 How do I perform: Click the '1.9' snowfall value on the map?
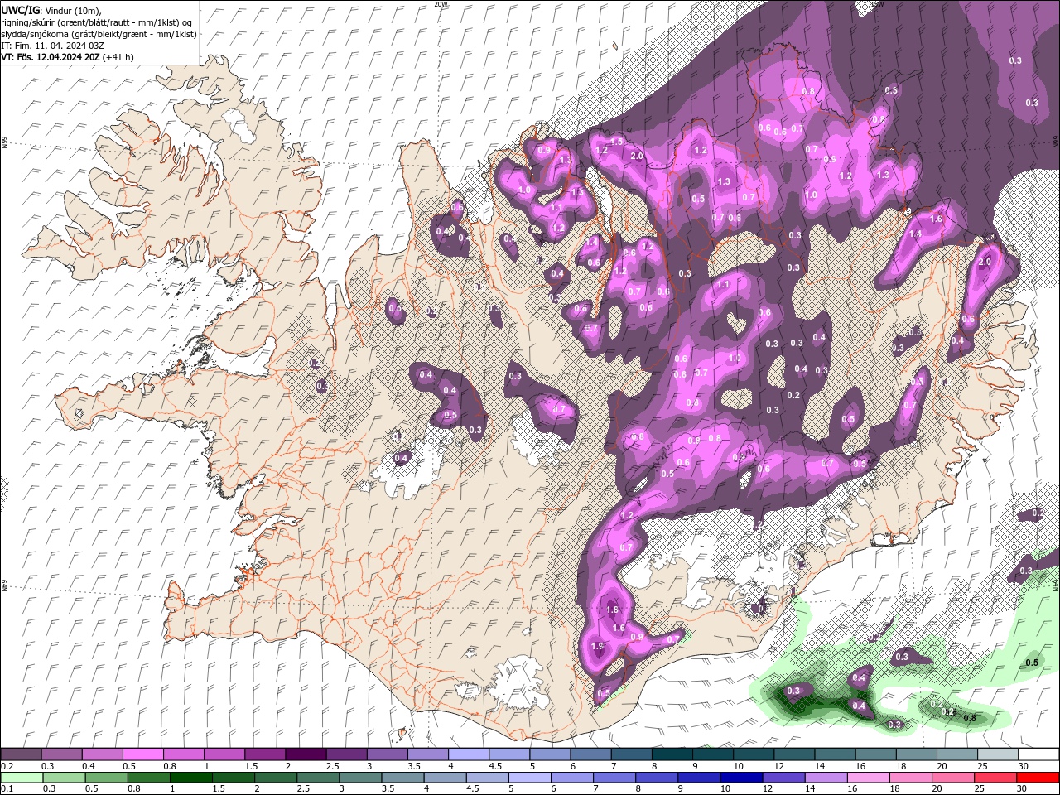point(598,646)
